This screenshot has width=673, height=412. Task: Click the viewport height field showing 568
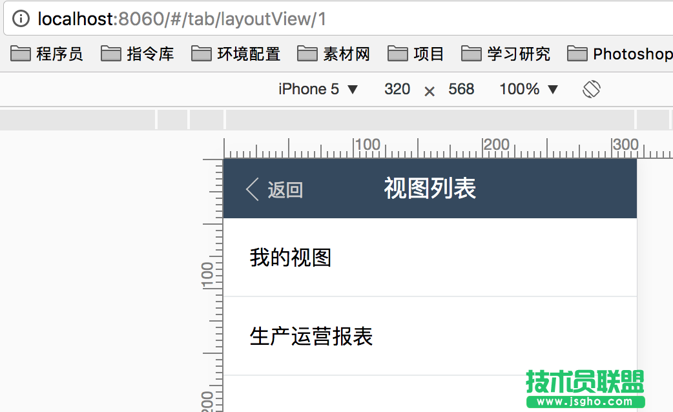pos(461,89)
